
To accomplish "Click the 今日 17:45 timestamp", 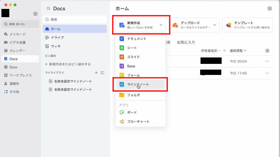I will [238, 73].
